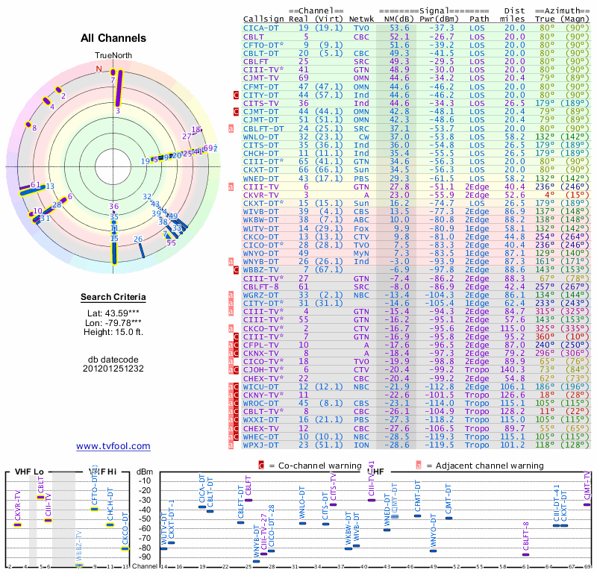This screenshot has width=597, height=573.
Task: Click the 'UHF' band label in the spectrum chart
Action: (x=375, y=472)
